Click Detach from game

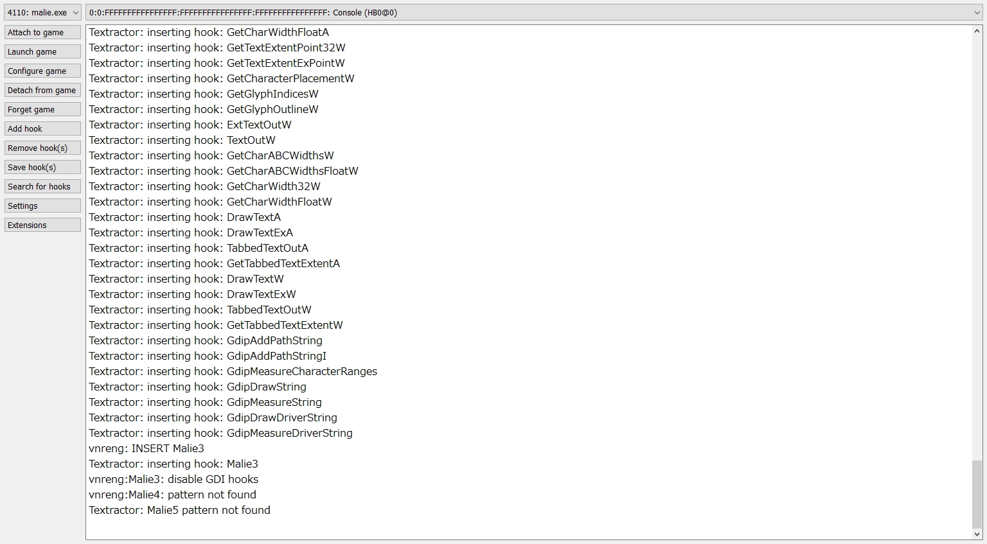pos(42,90)
